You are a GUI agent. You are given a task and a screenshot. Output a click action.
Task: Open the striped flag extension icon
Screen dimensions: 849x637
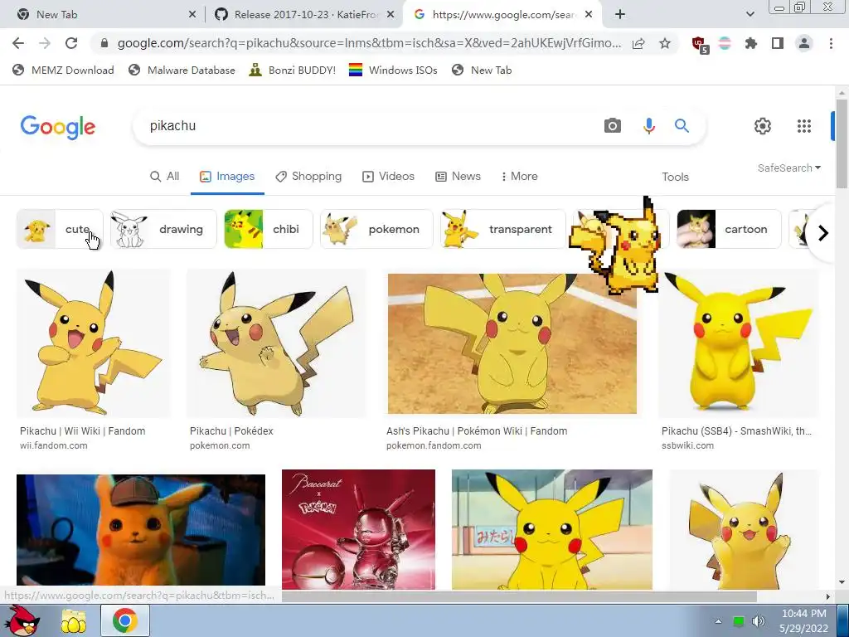coord(725,43)
